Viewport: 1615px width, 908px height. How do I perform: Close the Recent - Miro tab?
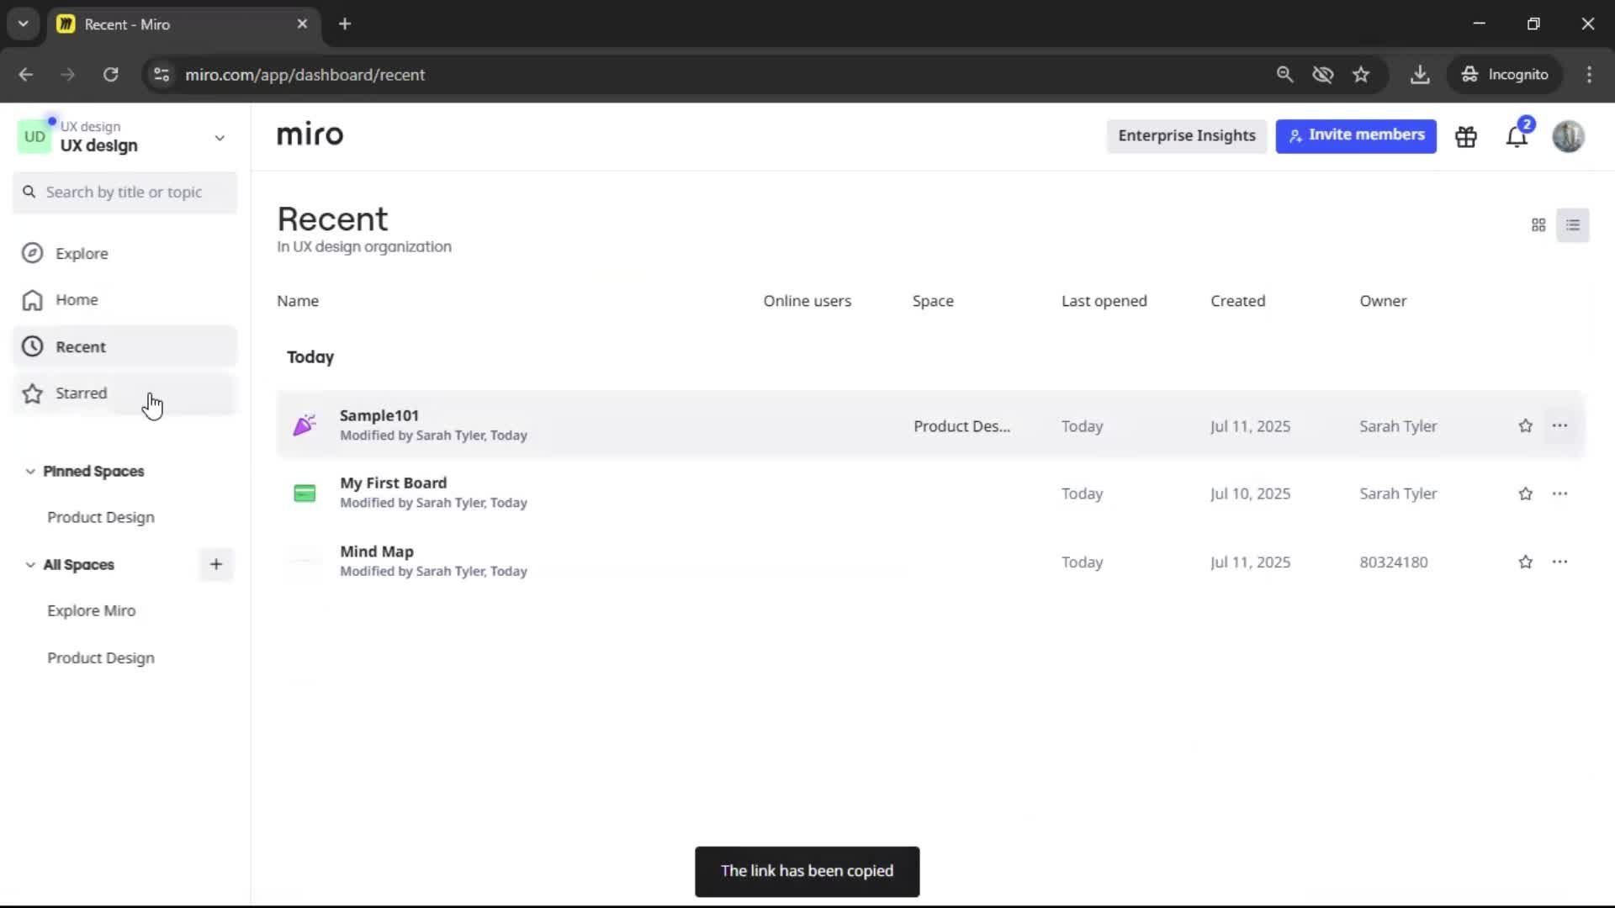302,24
